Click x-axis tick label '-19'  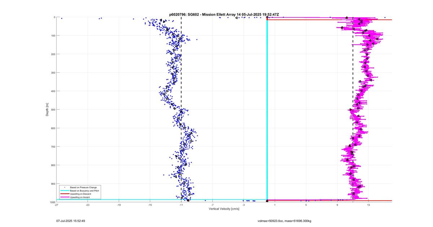click(119, 205)
